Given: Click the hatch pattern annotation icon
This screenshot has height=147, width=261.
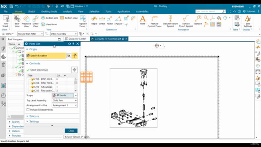Looking at the screenshot, I should click(212, 24).
